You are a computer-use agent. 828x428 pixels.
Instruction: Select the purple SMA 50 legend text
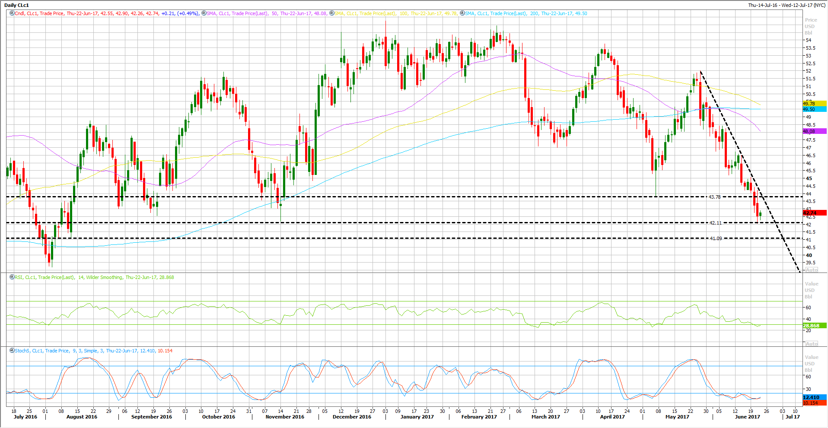(267, 13)
